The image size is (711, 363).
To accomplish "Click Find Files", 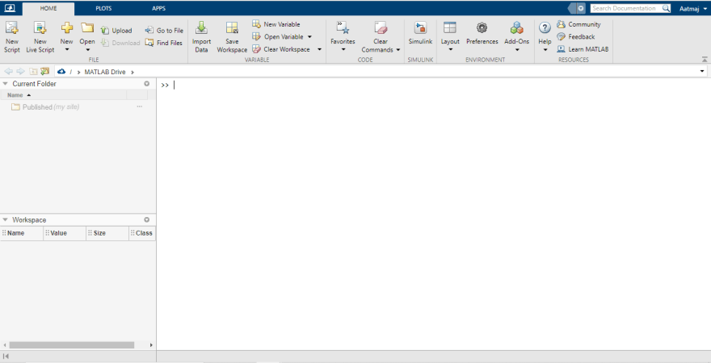I will pos(164,43).
